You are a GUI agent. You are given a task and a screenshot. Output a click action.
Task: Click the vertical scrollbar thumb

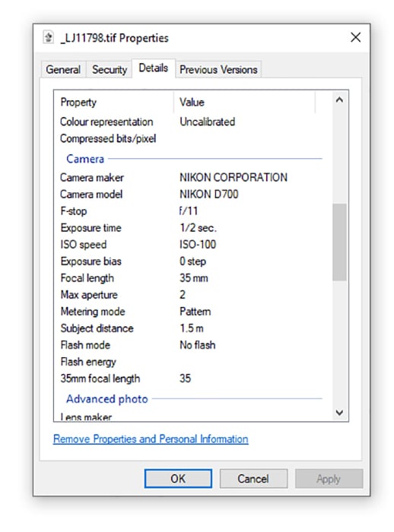pyautogui.click(x=339, y=242)
